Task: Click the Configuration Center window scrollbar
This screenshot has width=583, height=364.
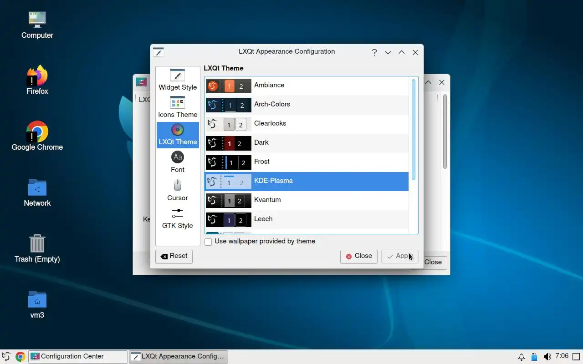Action: [445, 132]
